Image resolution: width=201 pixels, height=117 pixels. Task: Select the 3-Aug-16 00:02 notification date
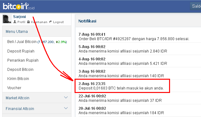(x=92, y=71)
